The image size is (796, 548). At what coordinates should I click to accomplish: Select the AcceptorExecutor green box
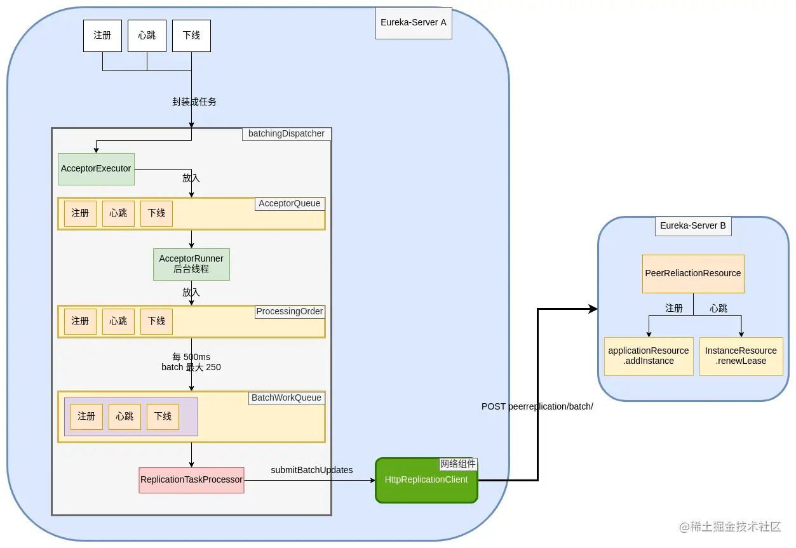(96, 169)
